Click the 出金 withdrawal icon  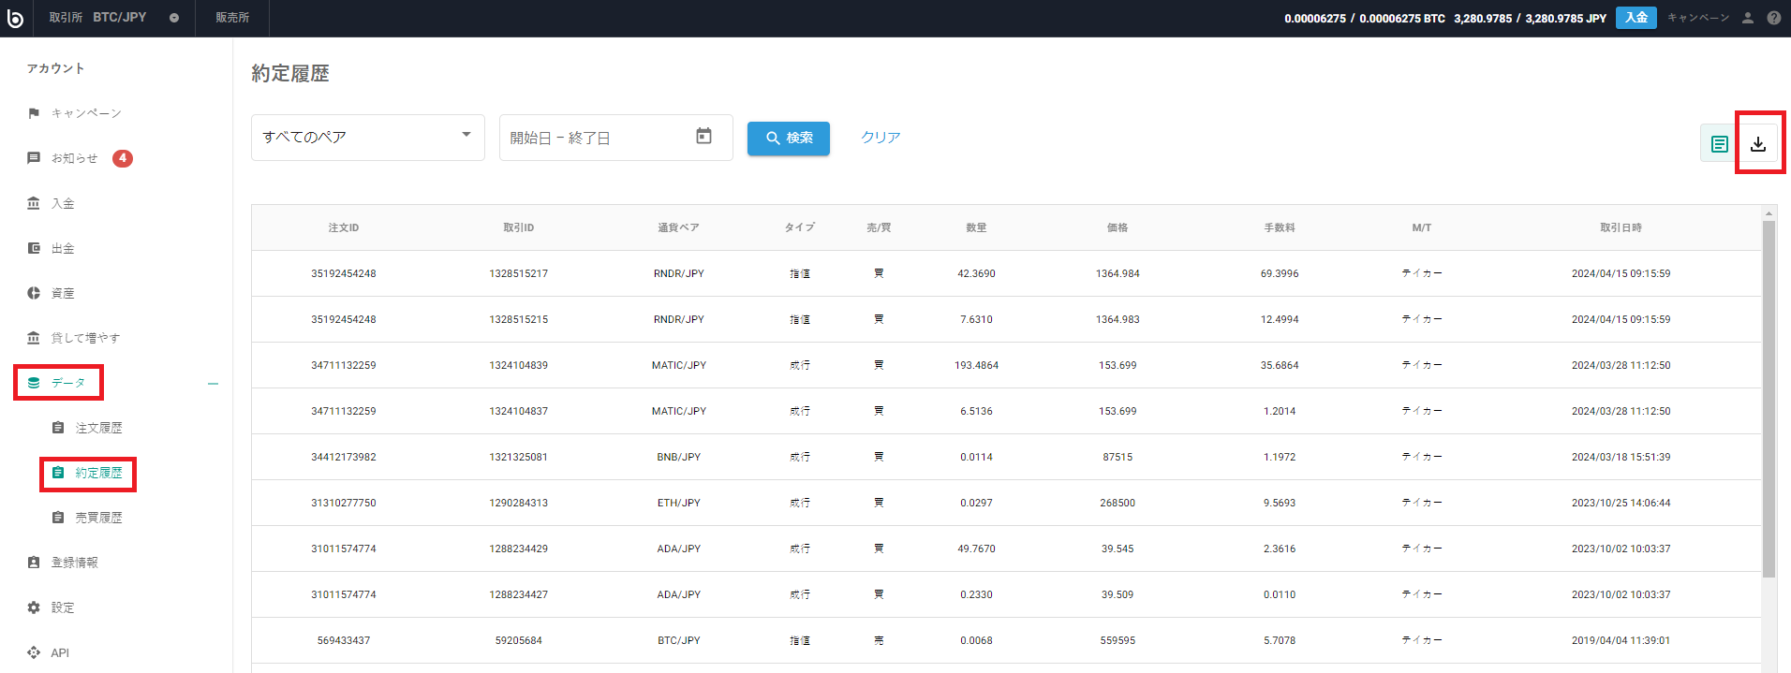(x=34, y=248)
